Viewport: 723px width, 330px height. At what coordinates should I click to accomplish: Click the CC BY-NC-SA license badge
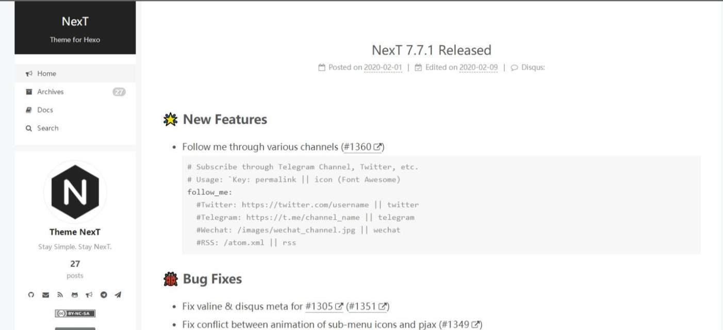75,313
